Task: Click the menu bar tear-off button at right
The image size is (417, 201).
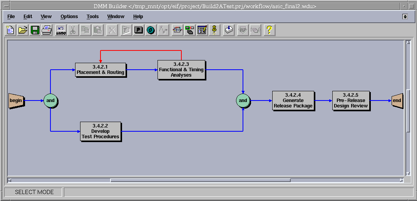Action: coord(405,17)
